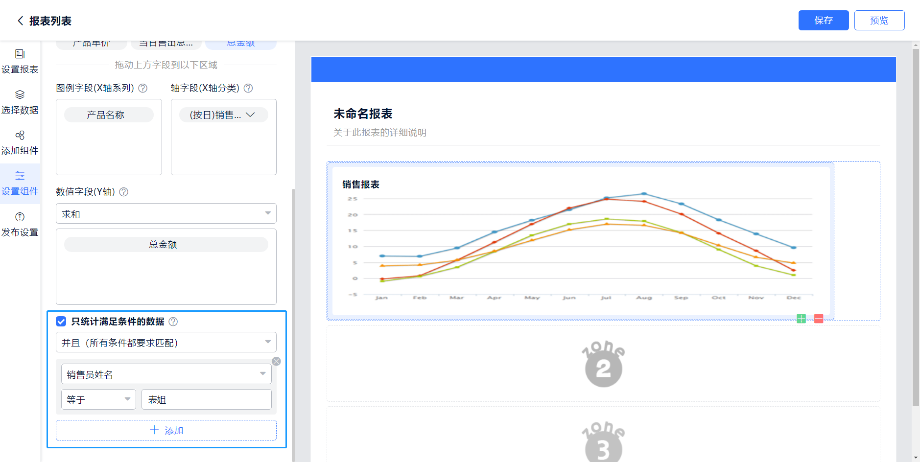Click the filter value field containing 表姐

[x=206, y=399]
